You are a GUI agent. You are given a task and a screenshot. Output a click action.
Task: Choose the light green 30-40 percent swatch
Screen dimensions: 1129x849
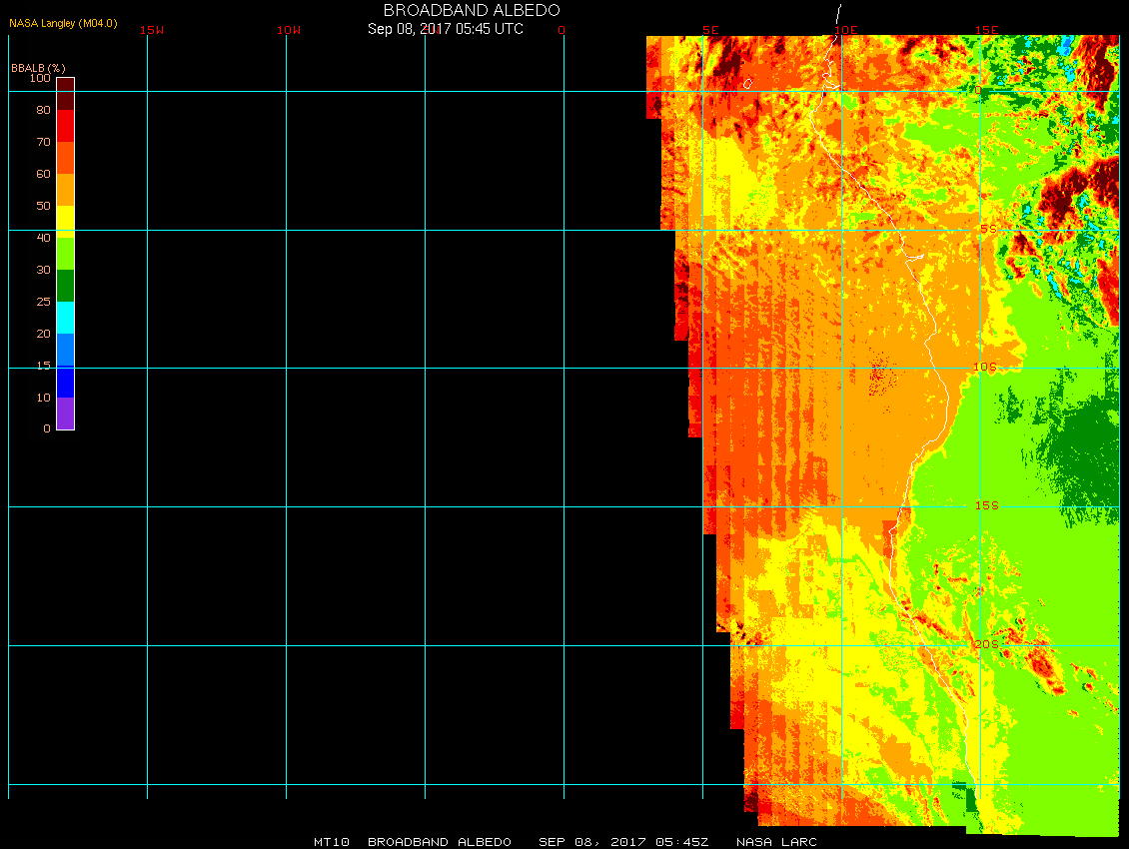[x=65, y=253]
